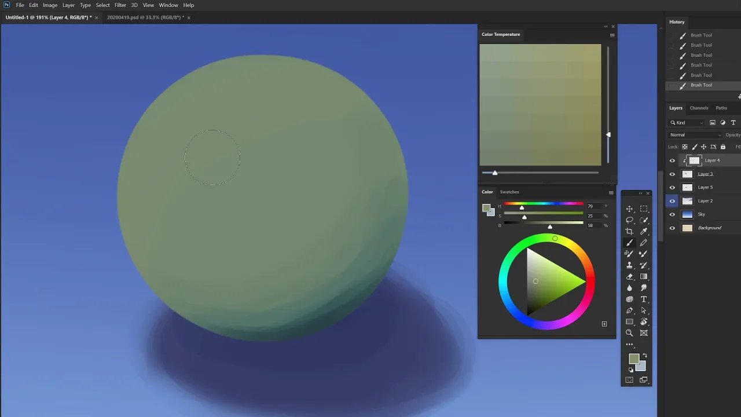This screenshot has width=741, height=417.
Task: Click the Saturation slider in Color panel
Action: click(x=544, y=213)
